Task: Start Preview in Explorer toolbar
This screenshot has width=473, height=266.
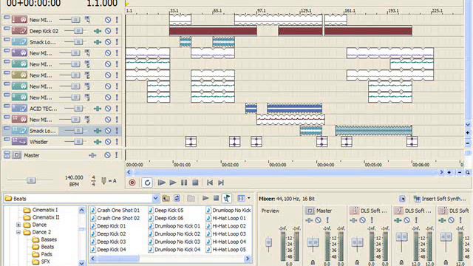Action: tap(205, 199)
